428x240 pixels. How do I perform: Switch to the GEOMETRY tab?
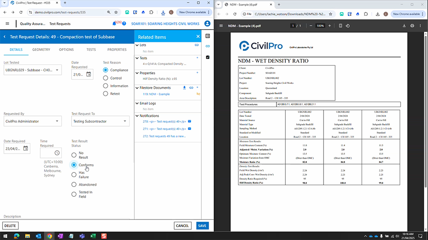pyautogui.click(x=41, y=50)
